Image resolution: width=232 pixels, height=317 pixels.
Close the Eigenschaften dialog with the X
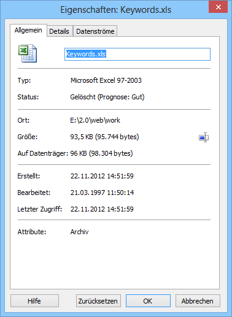pos(218,7)
